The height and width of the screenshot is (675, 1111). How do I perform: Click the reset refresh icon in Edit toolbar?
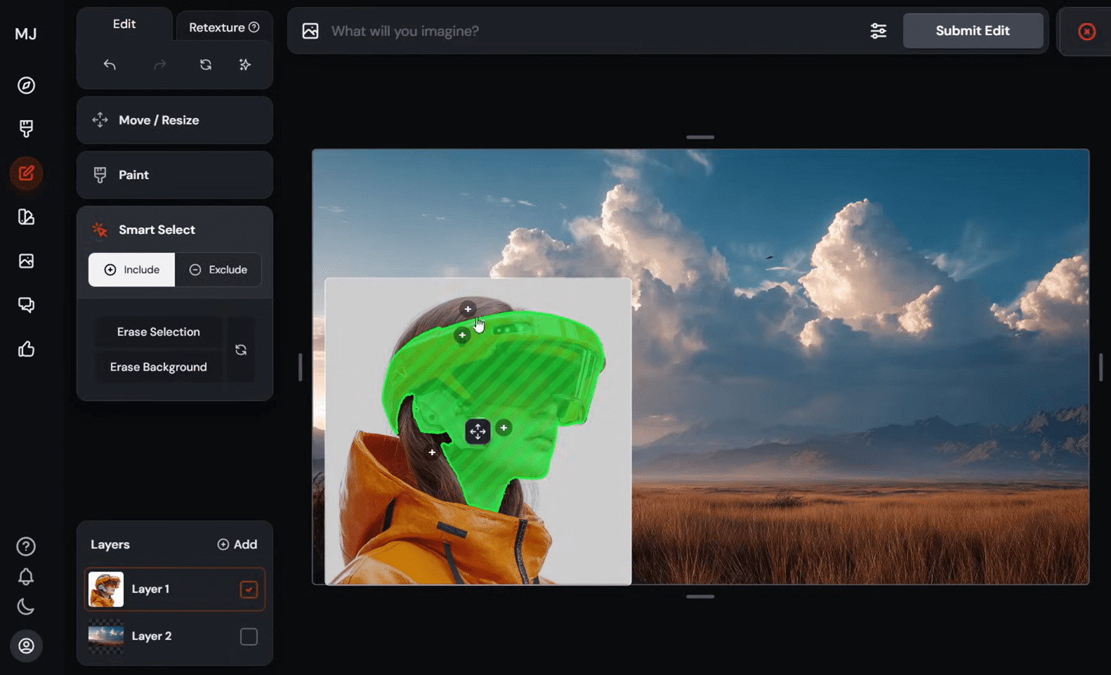pos(205,65)
